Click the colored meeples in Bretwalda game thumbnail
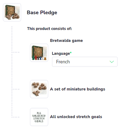The height and width of the screenshot is (132, 132). pos(39,58)
